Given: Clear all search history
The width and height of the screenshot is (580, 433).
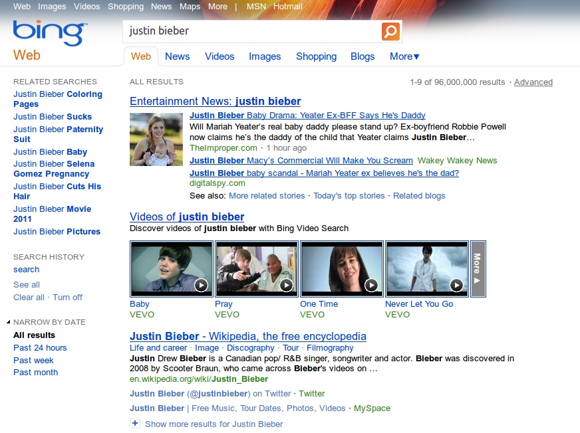Looking at the screenshot, I should (29, 298).
